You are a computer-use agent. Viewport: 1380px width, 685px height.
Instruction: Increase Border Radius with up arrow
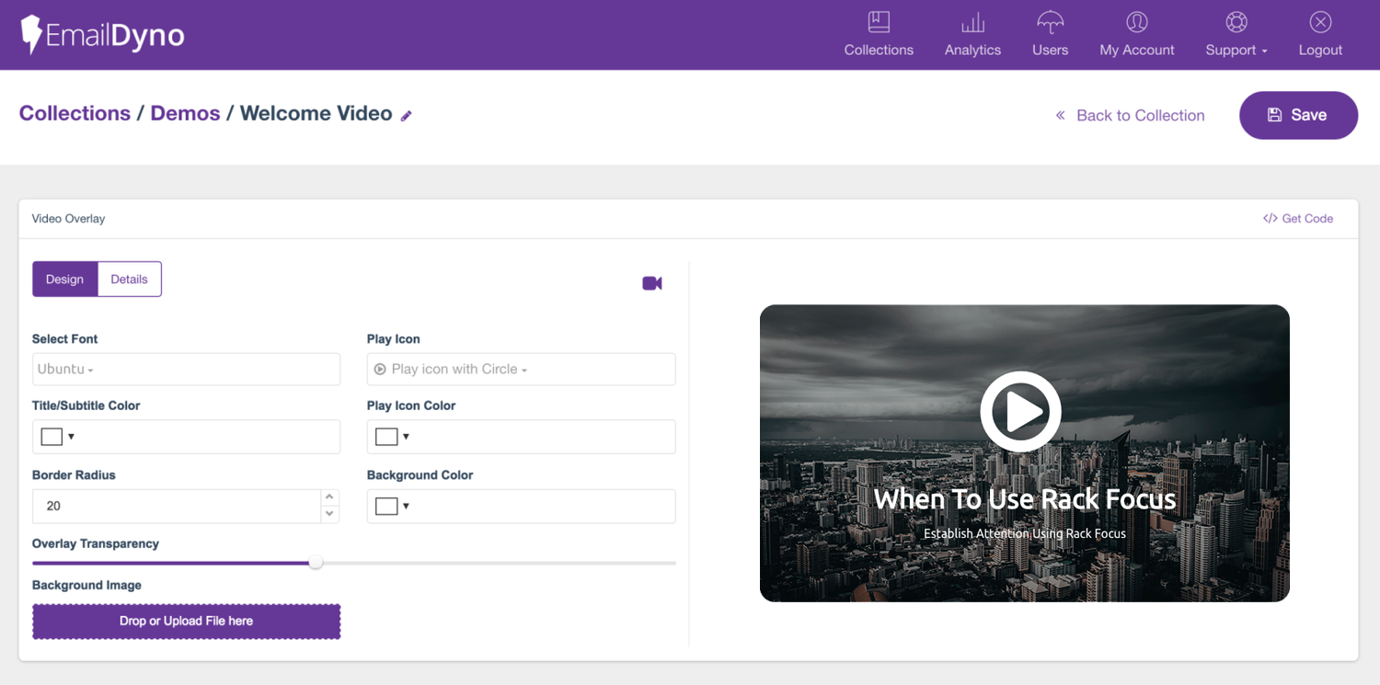coord(329,497)
